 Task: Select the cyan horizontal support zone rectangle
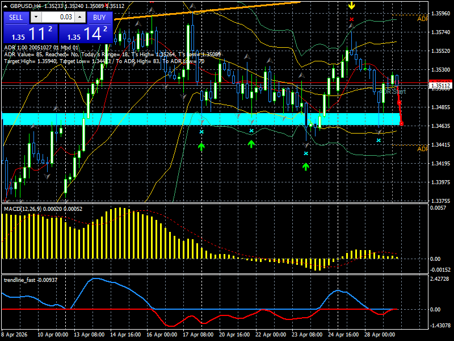201,119
